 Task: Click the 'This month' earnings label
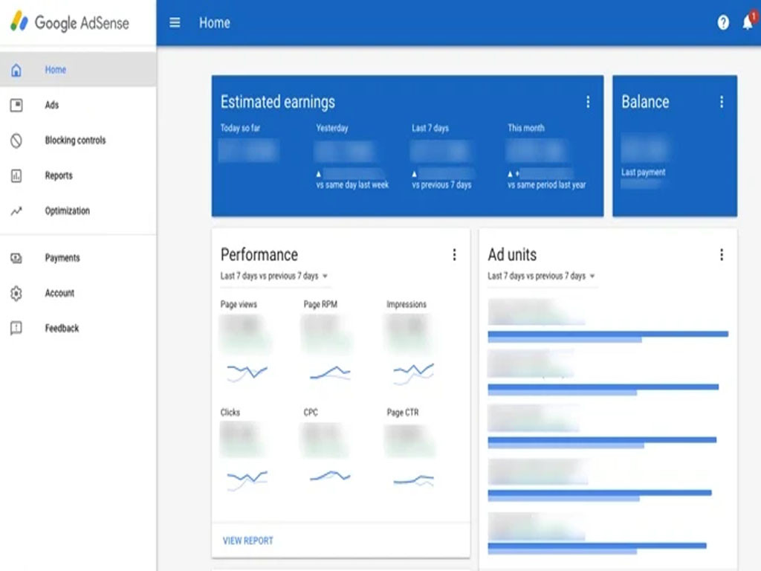tap(526, 128)
